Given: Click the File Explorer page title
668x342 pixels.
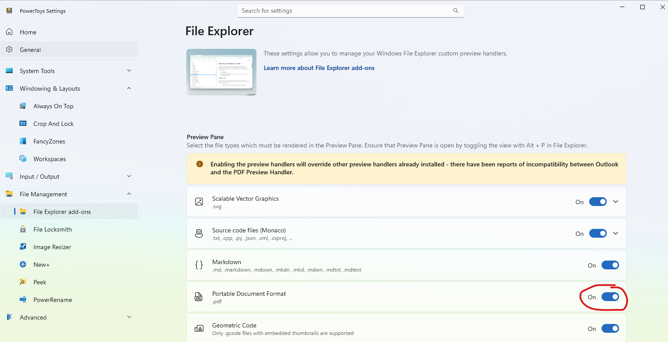Looking at the screenshot, I should coord(219,31).
